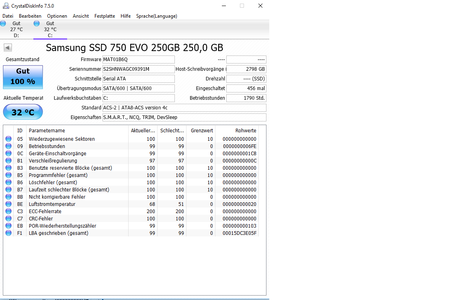The width and height of the screenshot is (463, 300).
Task: Click raw value 00015DC3E05F
Action: 240,233
